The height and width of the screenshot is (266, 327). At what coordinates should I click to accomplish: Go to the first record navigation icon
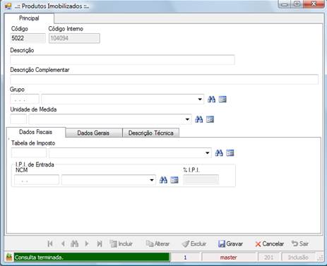[50, 243]
